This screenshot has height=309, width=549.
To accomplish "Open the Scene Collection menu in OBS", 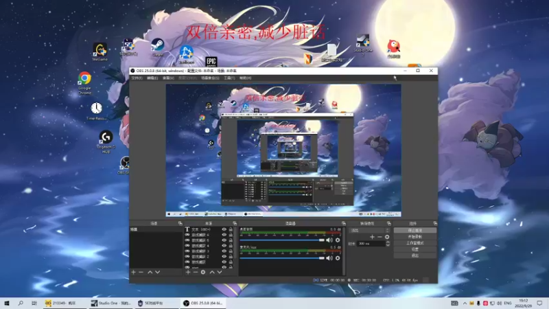I will (210, 78).
